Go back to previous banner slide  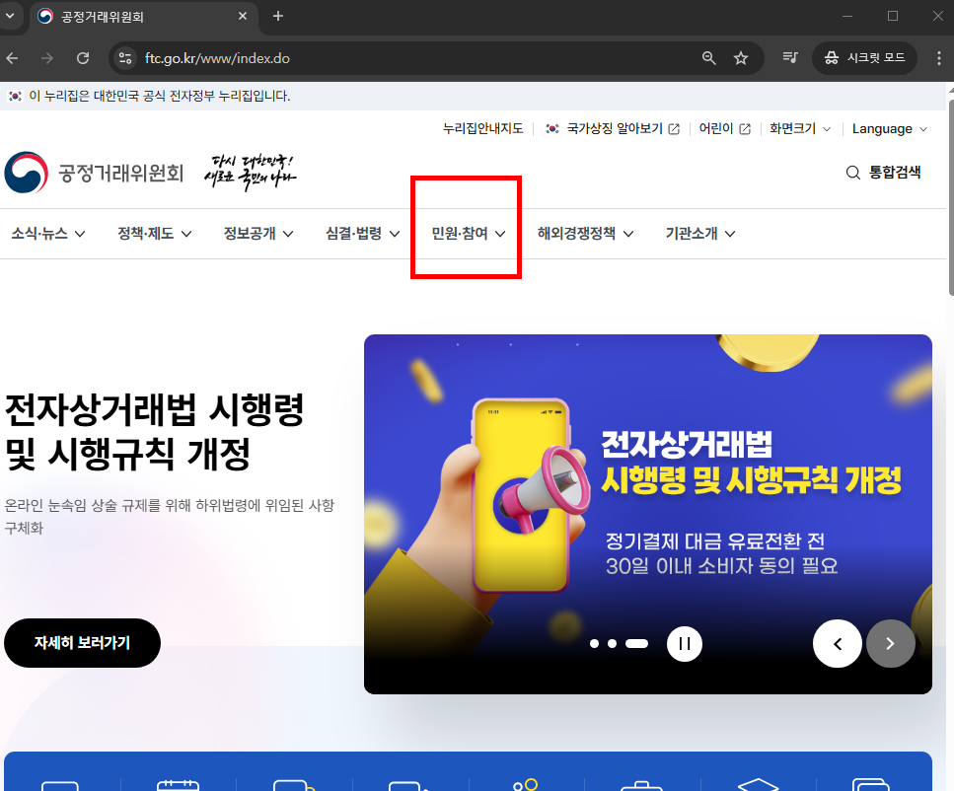[837, 643]
